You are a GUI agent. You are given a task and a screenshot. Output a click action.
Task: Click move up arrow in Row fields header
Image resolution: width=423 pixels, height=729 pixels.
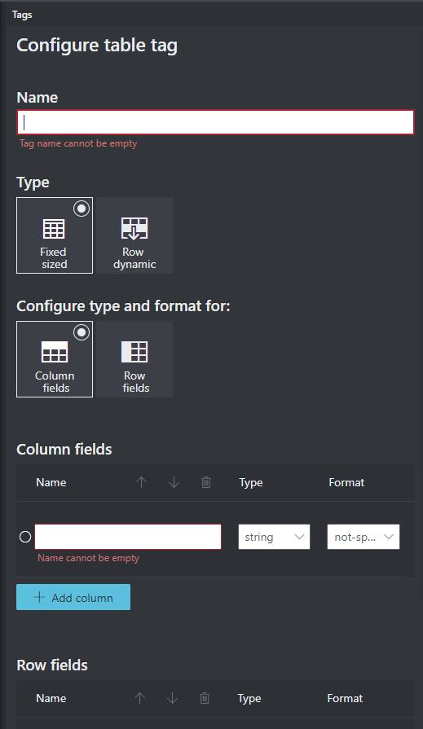[x=139, y=698]
